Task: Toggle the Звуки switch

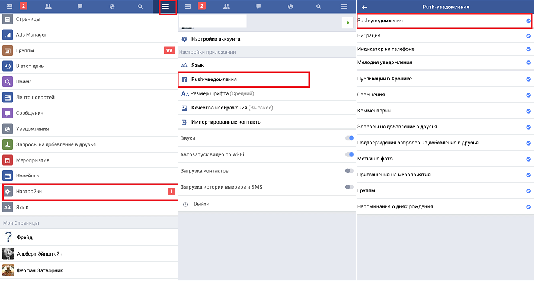Action: [x=349, y=138]
